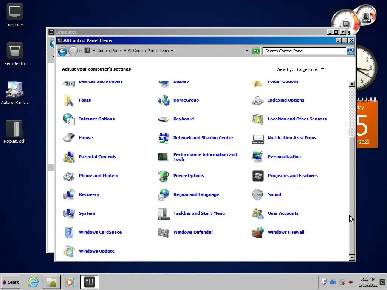The width and height of the screenshot is (387, 290).
Task: Open the Phone and Modem icon
Action: point(69,176)
